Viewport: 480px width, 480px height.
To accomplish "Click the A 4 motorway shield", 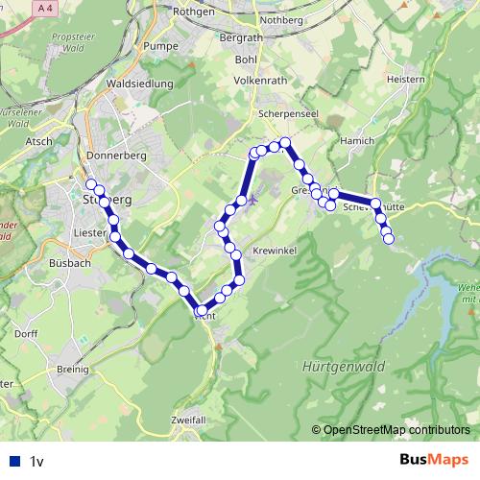I will click(45, 8).
